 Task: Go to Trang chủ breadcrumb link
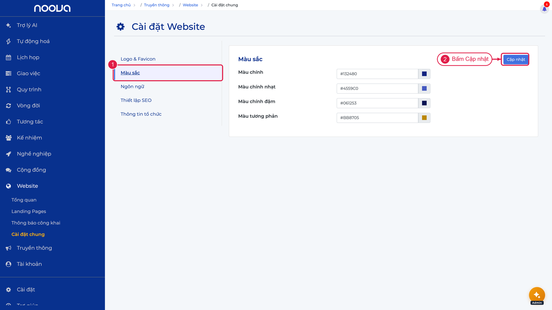tap(121, 5)
